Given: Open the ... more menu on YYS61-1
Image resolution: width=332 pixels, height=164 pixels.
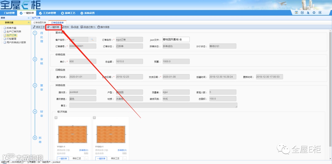Looking at the screenshot, I should [86, 158].
